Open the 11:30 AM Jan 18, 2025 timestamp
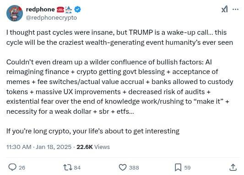The height and width of the screenshot is (175, 244). coord(39,147)
